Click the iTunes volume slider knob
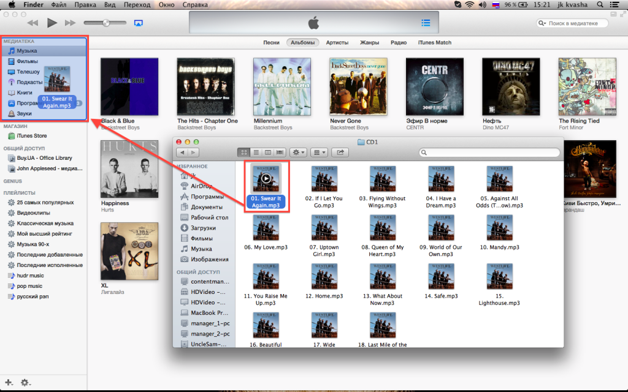This screenshot has width=628, height=392. click(x=106, y=23)
